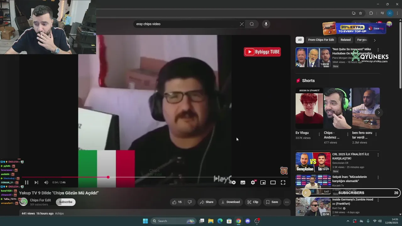This screenshot has height=226, width=402.
Task: Open OBS Studio from taskbar
Action: pos(257,221)
